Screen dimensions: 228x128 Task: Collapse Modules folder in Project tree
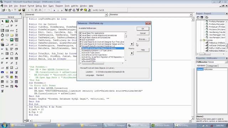click(201, 40)
